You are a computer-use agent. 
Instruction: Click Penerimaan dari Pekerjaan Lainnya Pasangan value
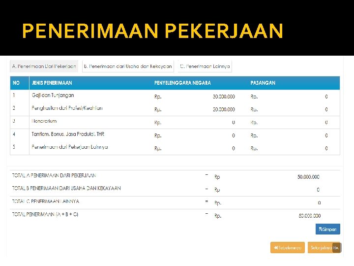[326, 148]
